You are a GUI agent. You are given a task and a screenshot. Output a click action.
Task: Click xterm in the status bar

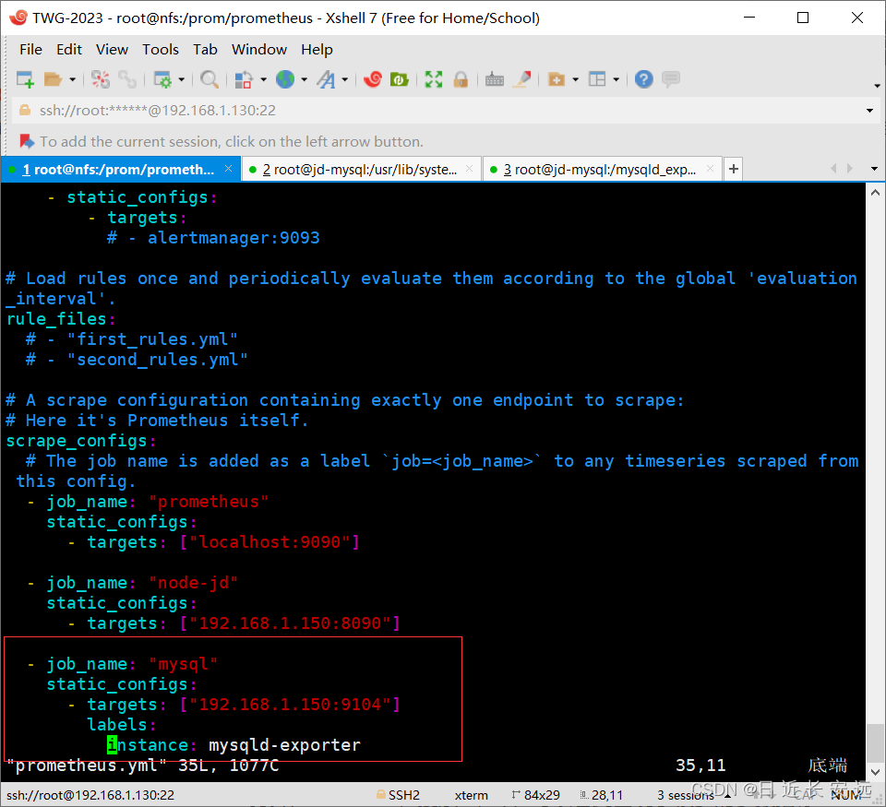472,795
